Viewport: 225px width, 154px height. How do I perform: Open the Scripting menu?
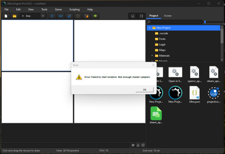[74, 10]
